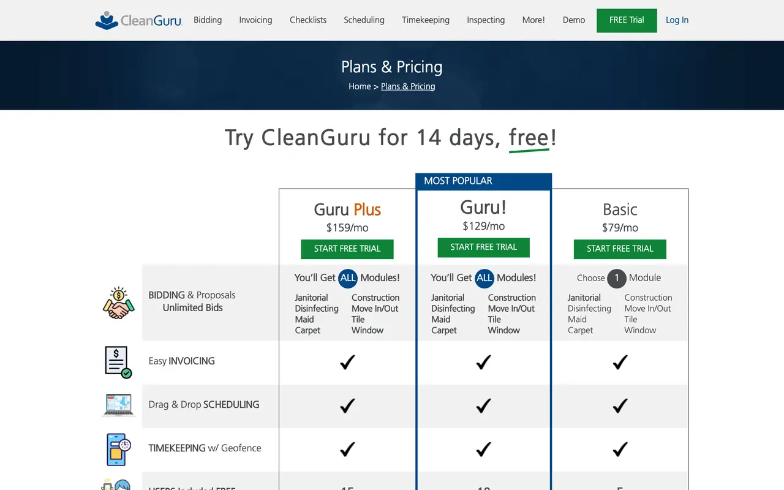Start free trial for Guru Plus
Viewport: 784px width, 490px height.
tap(347, 249)
